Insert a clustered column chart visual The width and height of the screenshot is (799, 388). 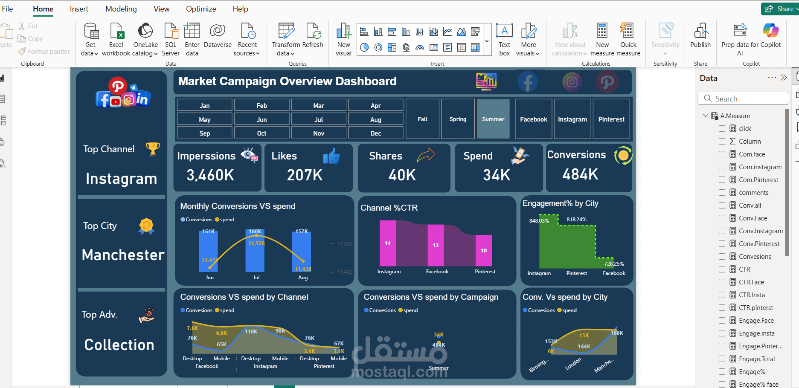pos(406,32)
